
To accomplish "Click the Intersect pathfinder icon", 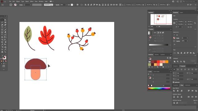I will [181, 62].
